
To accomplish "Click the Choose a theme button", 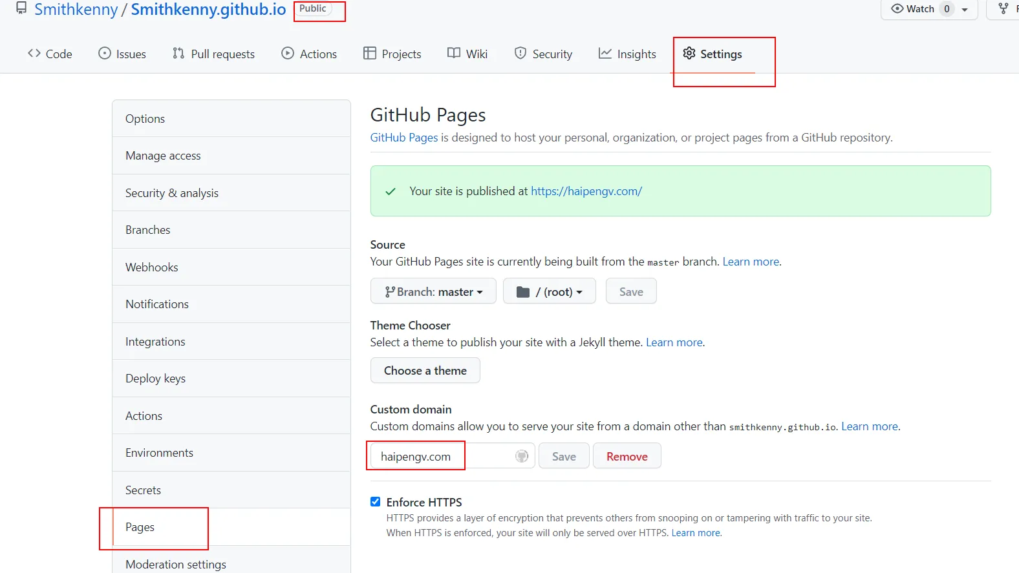I will [x=425, y=371].
